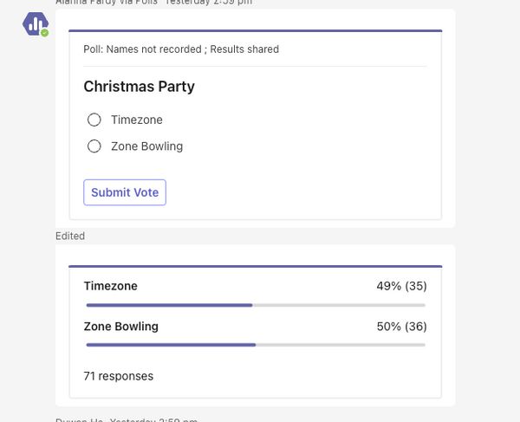This screenshot has height=422, width=520.
Task: Click the message timestamp above the poll
Action: pyautogui.click(x=208, y=3)
